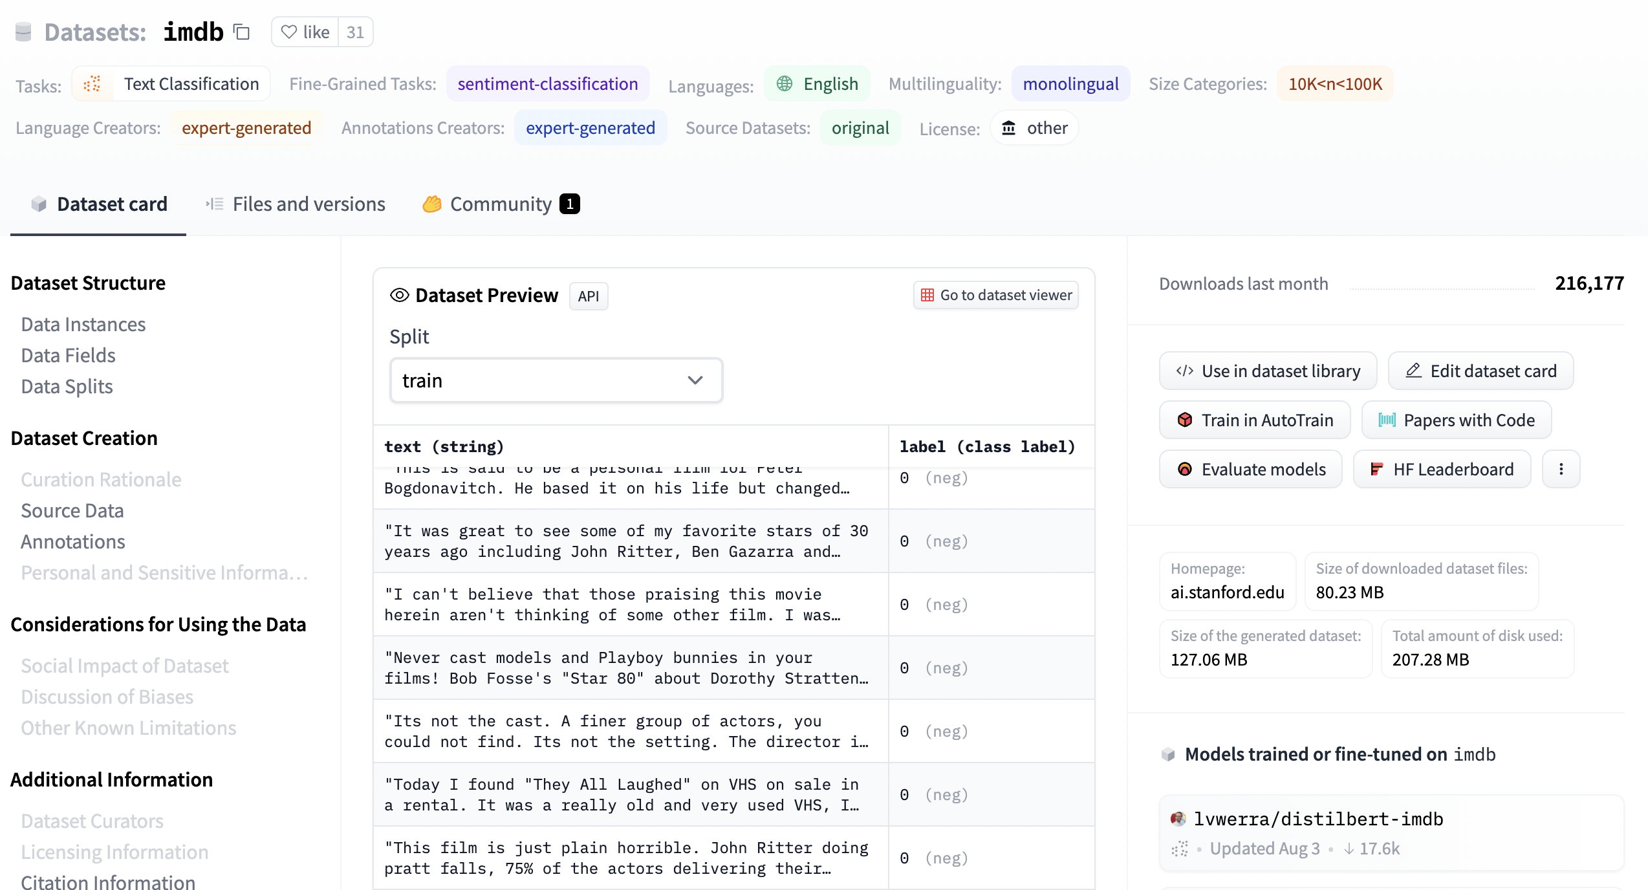Screen dimensions: 1648x890
Task: Click the Evaluate models icon
Action: (1186, 469)
